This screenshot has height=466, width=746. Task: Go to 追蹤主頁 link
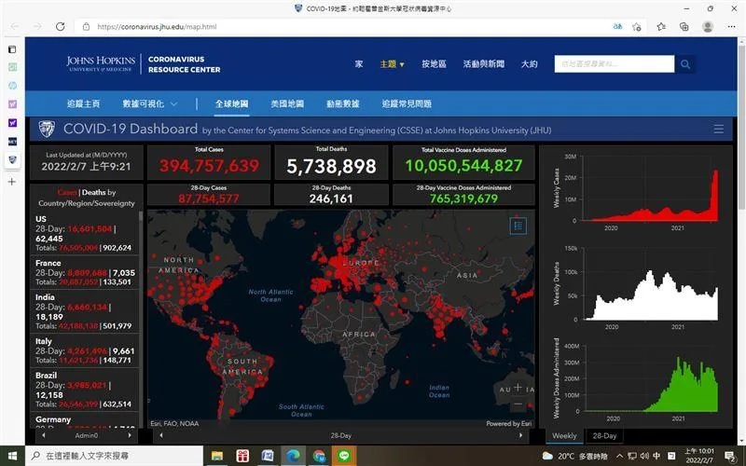(x=83, y=103)
